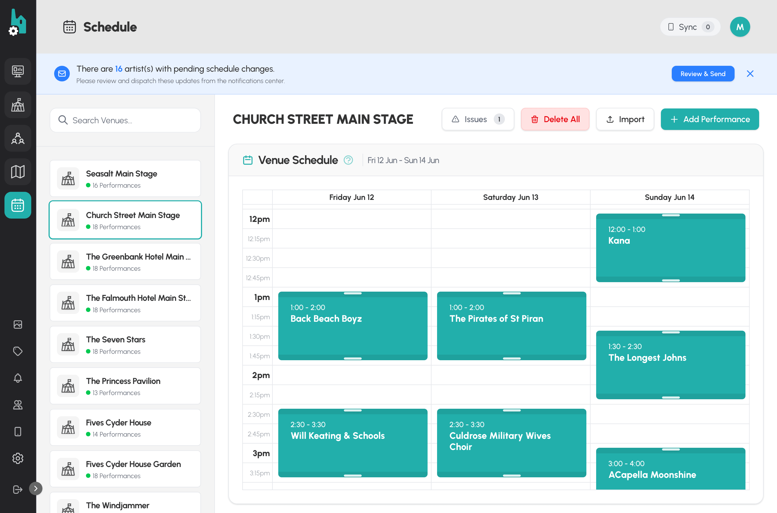Open The Longest Johns performance
Image resolution: width=777 pixels, height=513 pixels.
pos(671,365)
